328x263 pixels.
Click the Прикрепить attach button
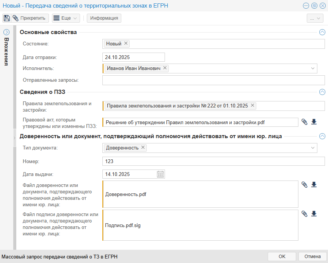[x=30, y=18]
